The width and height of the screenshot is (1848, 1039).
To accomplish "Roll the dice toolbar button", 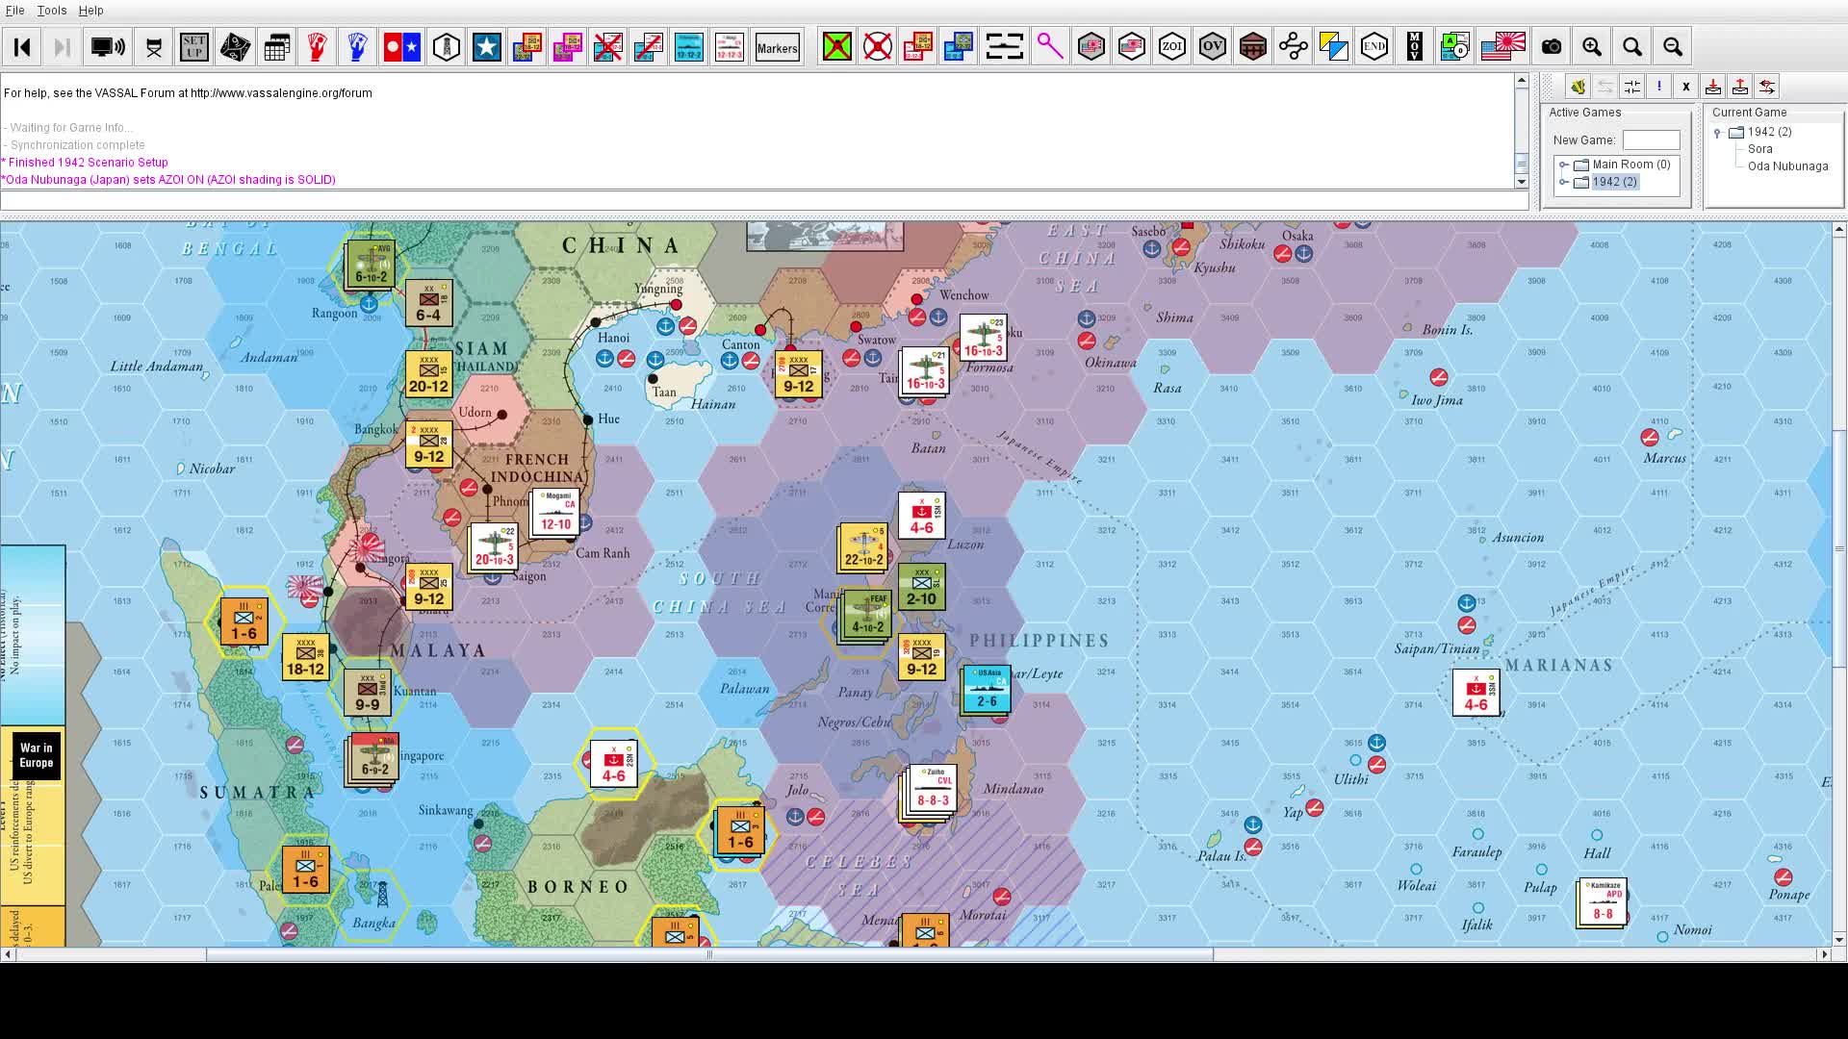I will (x=235, y=47).
